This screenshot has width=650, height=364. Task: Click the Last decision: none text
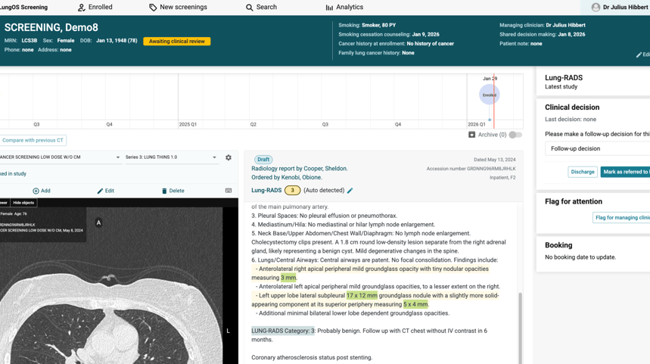click(571, 120)
